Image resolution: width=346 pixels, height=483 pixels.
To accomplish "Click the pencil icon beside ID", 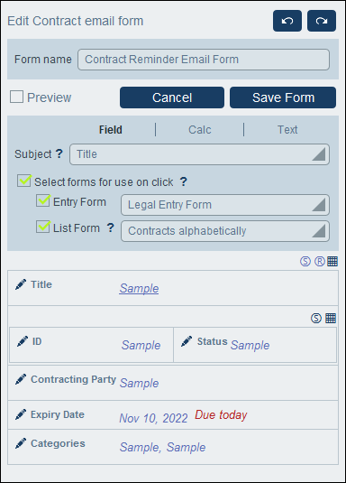I will (23, 341).
